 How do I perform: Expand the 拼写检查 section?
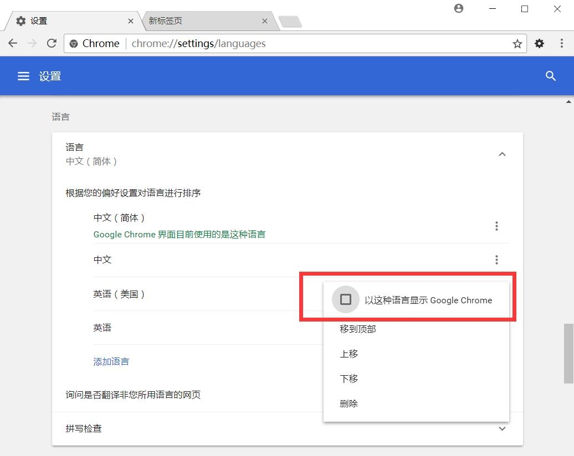click(502, 428)
